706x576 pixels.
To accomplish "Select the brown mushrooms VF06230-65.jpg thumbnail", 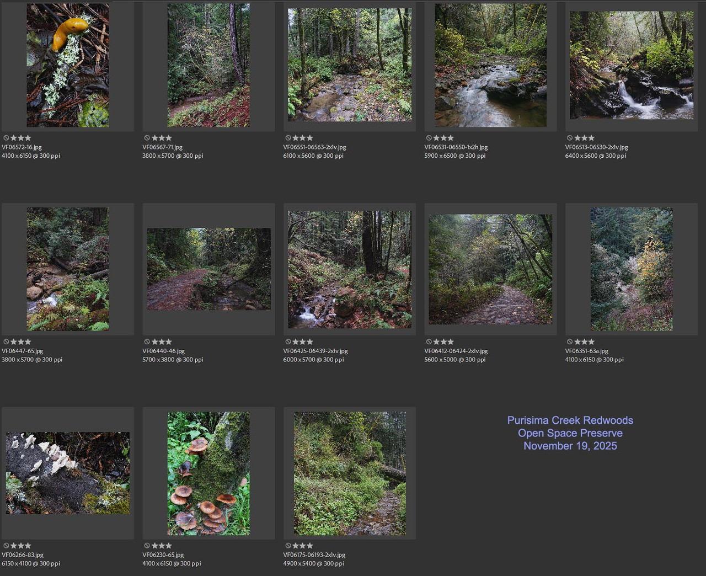I will click(208, 473).
